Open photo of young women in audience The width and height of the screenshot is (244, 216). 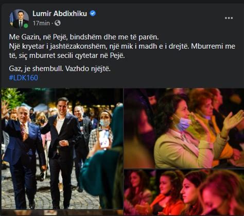pyautogui.click(x=184, y=192)
